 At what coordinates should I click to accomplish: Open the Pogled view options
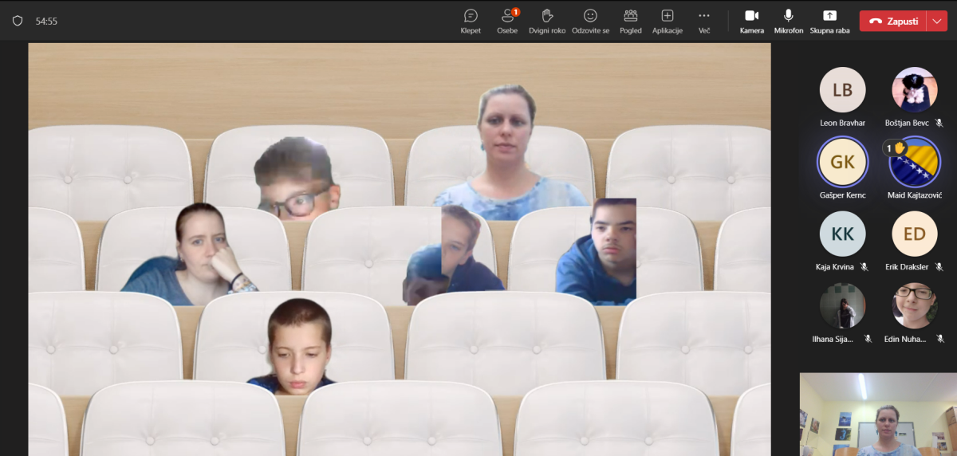tap(631, 22)
